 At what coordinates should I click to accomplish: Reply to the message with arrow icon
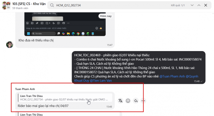pos(136,101)
